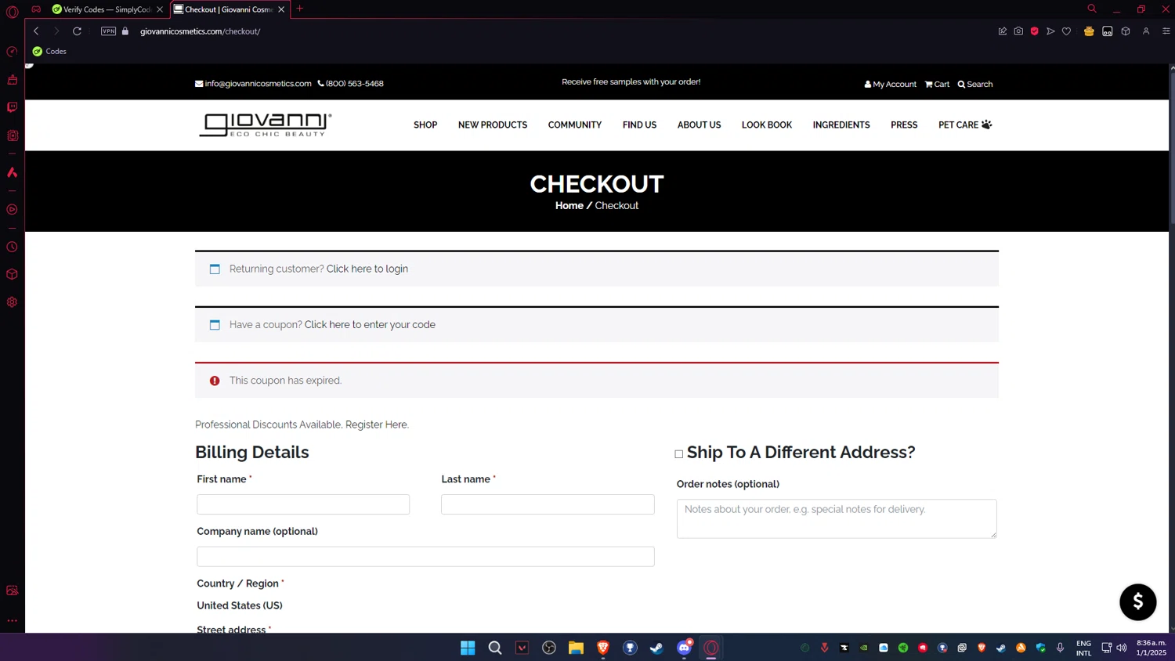The image size is (1175, 661).
Task: Email info@giovannicosmetics.com link
Action: pyautogui.click(x=253, y=84)
